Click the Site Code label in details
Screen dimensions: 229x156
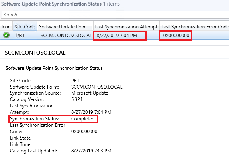click(21, 81)
